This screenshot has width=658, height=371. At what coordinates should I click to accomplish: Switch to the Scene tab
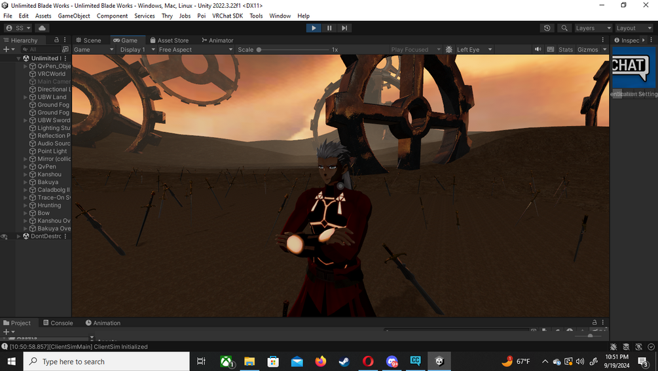(x=88, y=40)
